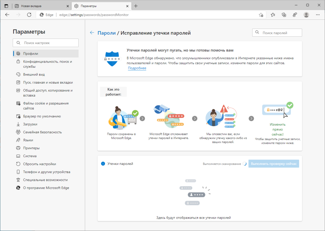Screen dimensions: 325x231
Task: Focus the Поиск настроек search field
Action: 45,43
